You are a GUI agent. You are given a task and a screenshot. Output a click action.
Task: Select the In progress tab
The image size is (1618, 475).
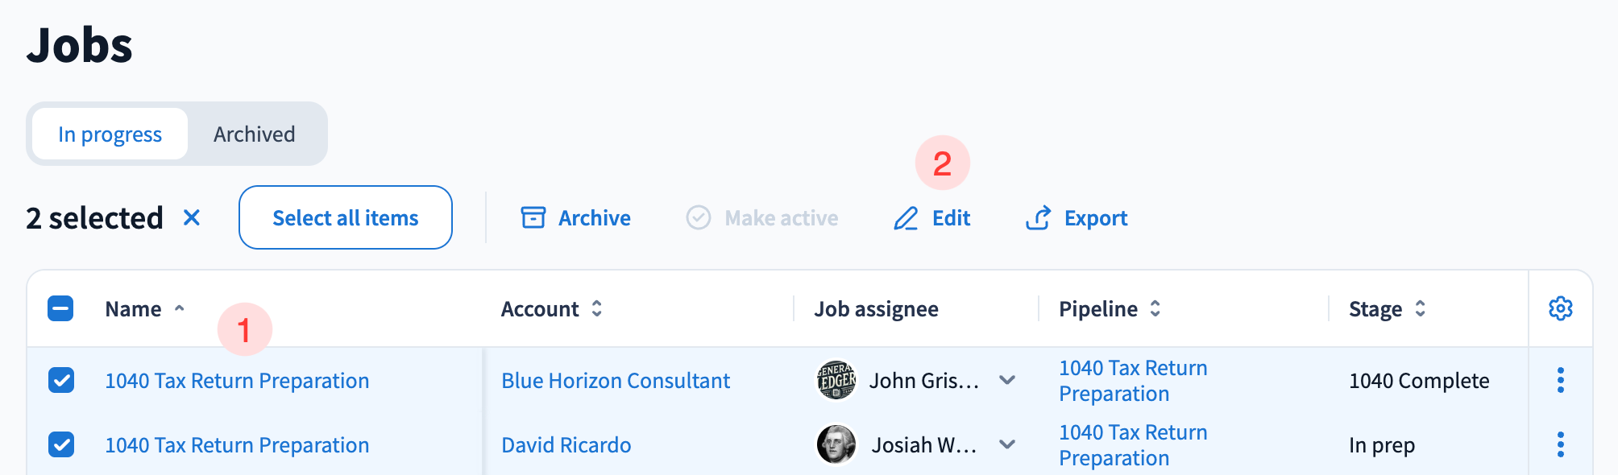[x=110, y=134]
